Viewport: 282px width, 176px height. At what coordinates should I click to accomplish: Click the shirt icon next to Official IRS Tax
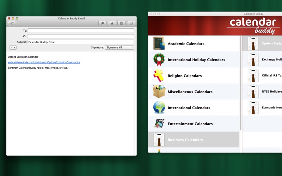(253, 75)
